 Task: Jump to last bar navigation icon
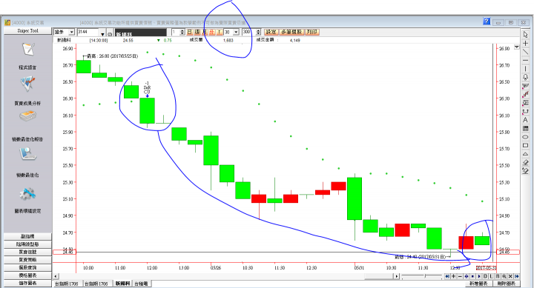[x=517, y=276]
